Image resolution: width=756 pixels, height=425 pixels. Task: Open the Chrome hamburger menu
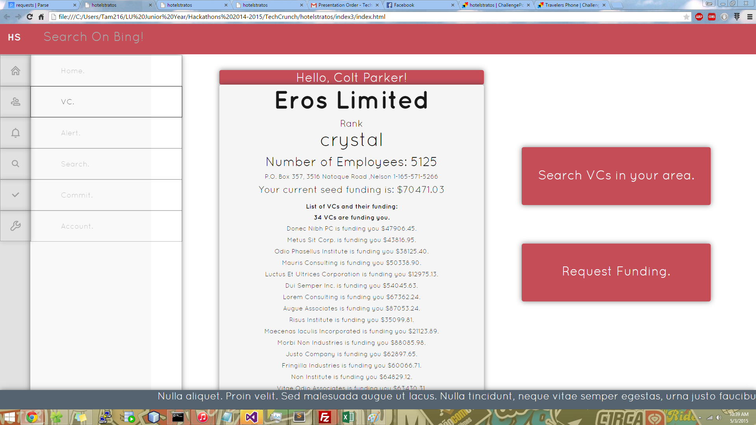click(750, 17)
